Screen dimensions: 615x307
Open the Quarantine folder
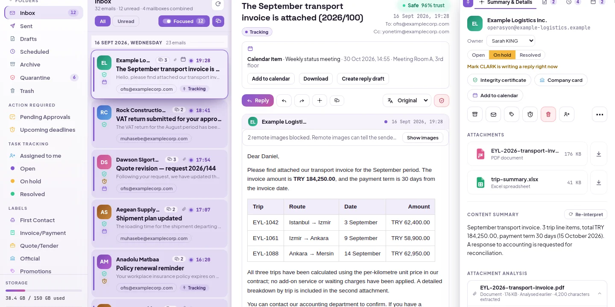point(44,78)
